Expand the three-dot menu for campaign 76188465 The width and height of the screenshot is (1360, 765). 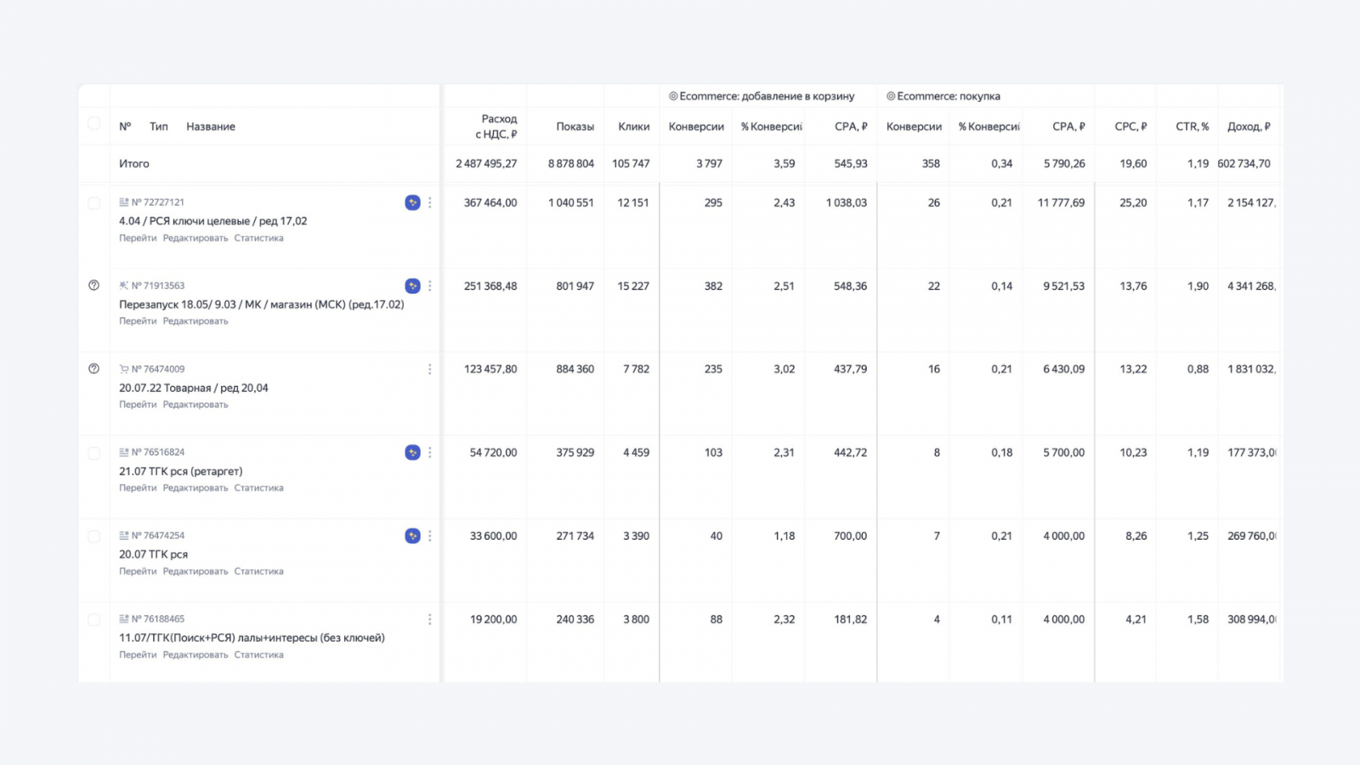[430, 619]
